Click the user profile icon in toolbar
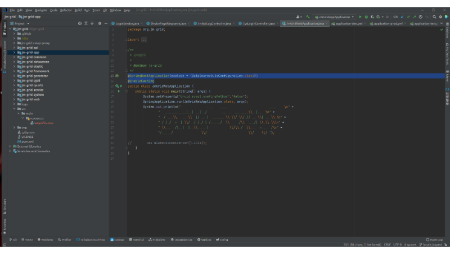The width and height of the screenshot is (450, 254). coord(298,17)
